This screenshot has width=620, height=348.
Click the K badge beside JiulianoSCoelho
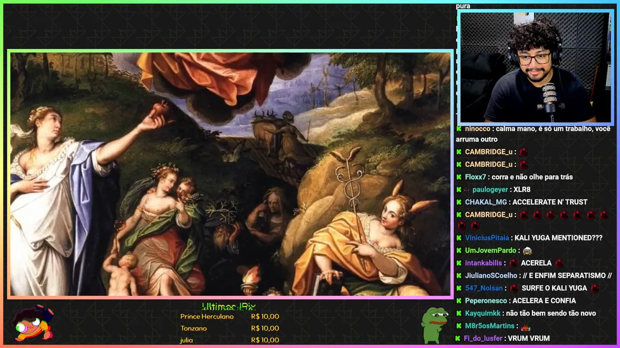(x=459, y=275)
